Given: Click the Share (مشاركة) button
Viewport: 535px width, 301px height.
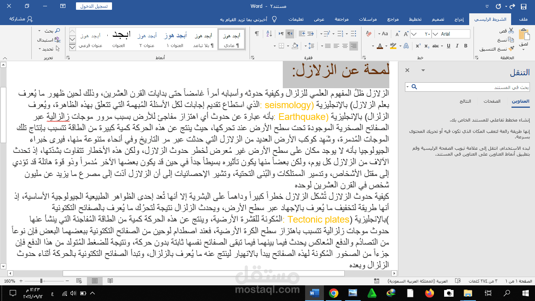Looking at the screenshot, I should (21, 19).
